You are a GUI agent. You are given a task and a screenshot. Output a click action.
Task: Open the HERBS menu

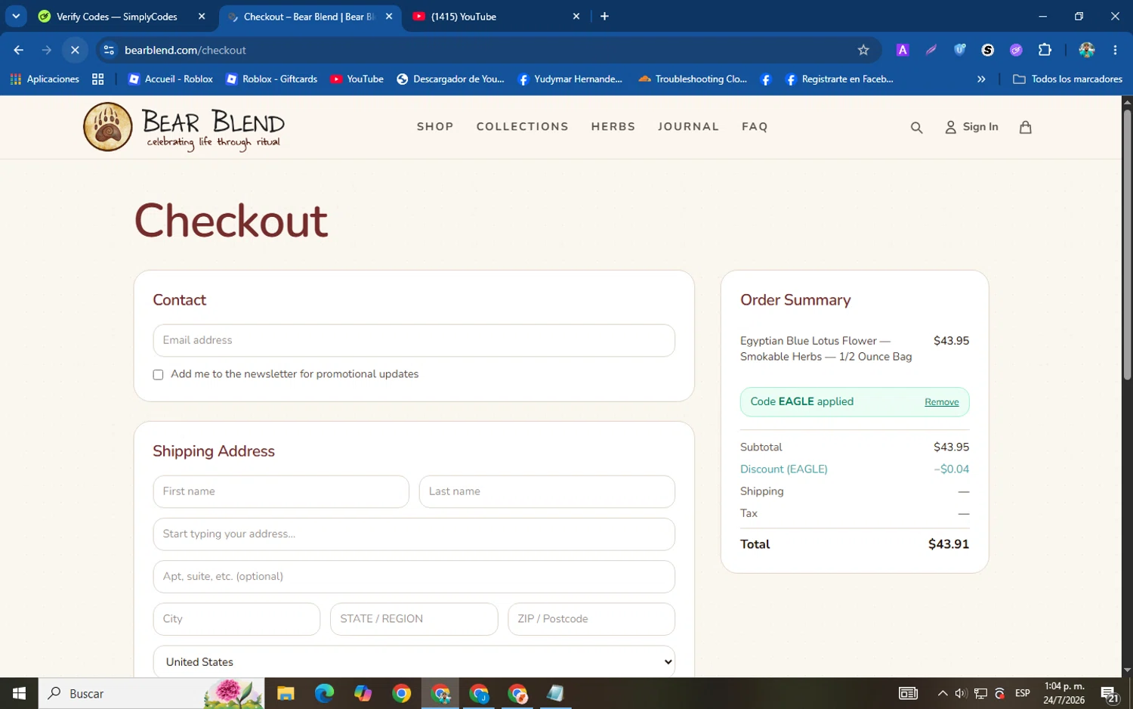coord(613,127)
